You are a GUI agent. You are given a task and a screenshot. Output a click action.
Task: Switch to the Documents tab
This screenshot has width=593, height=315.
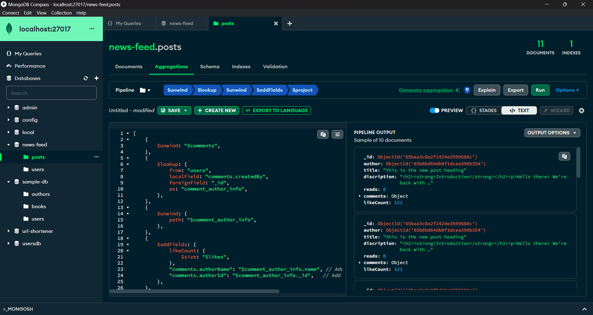[x=128, y=67]
